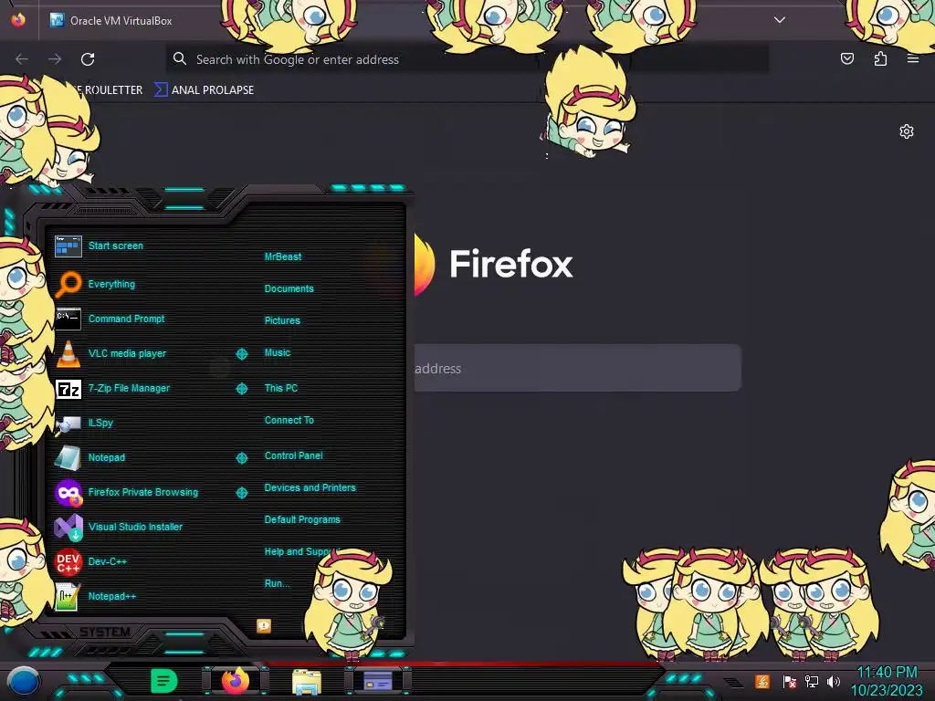Click the Windows Start orb button

[23, 681]
